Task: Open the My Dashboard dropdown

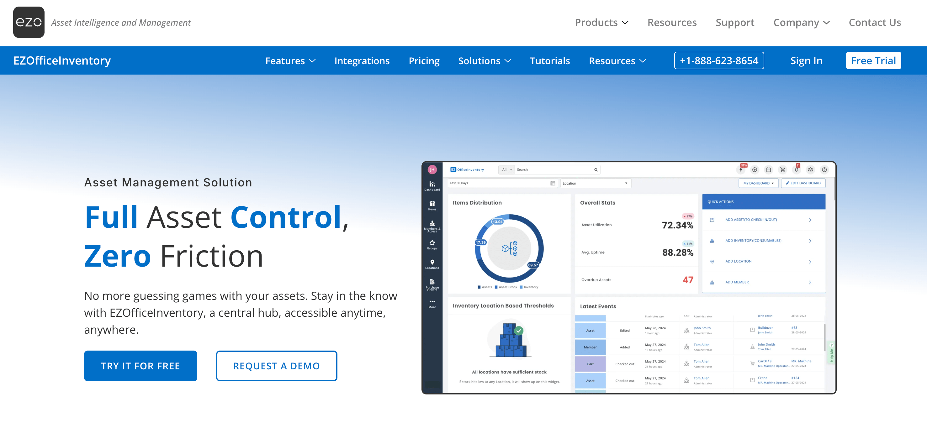Action: (x=758, y=183)
